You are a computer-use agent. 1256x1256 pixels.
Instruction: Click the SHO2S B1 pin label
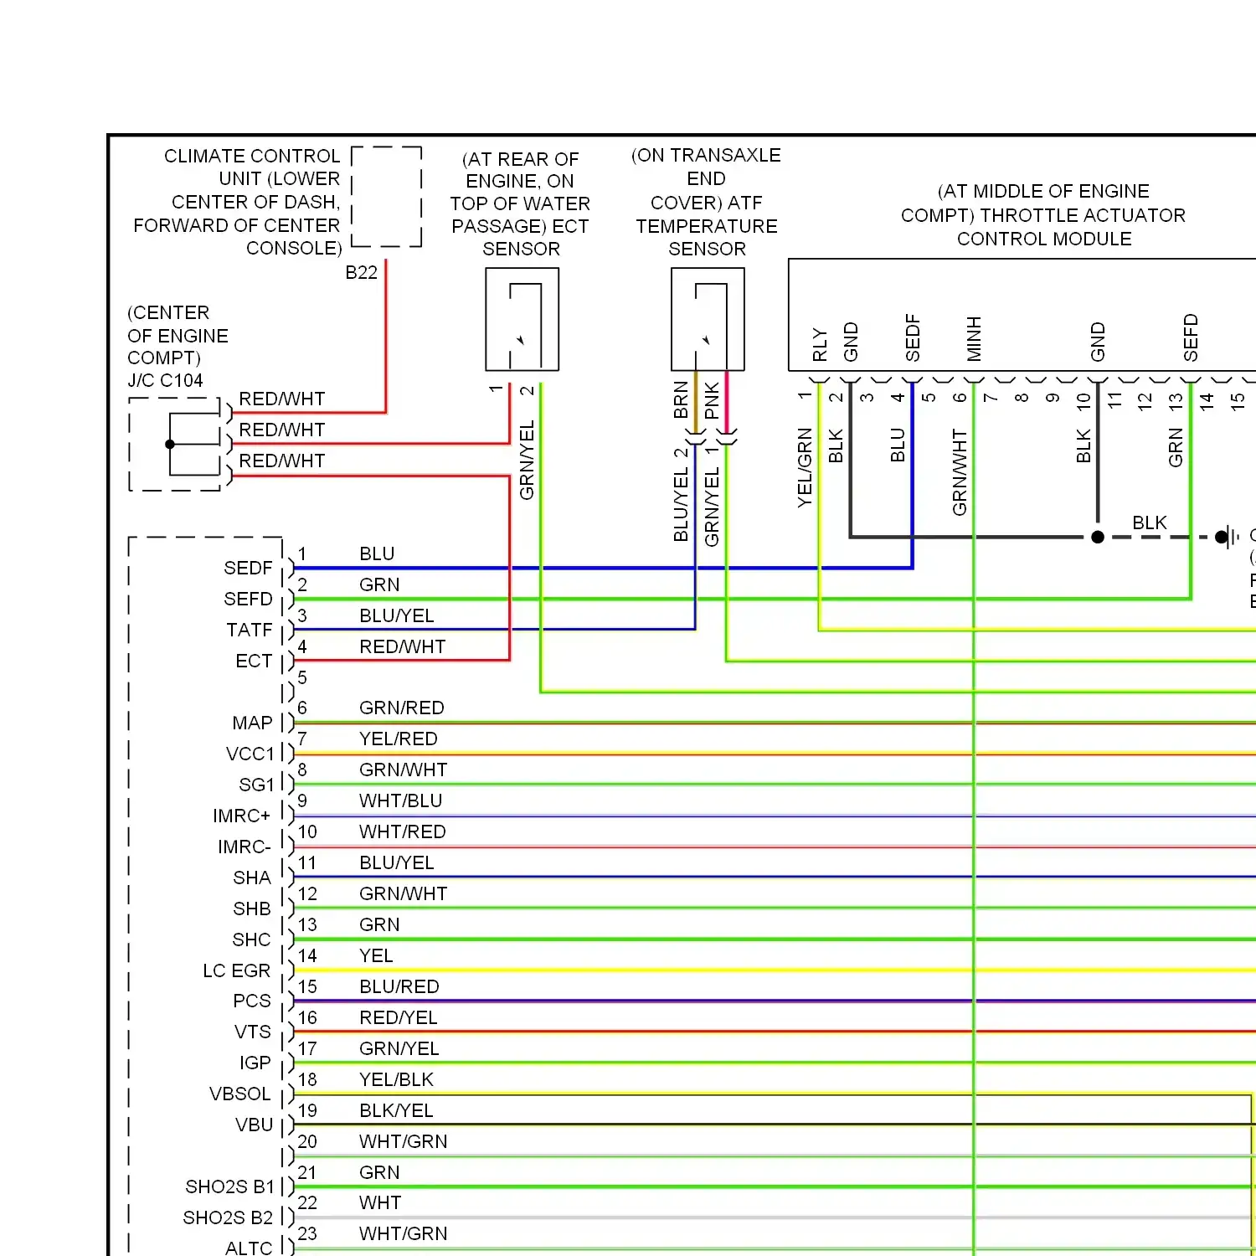[x=229, y=1187]
